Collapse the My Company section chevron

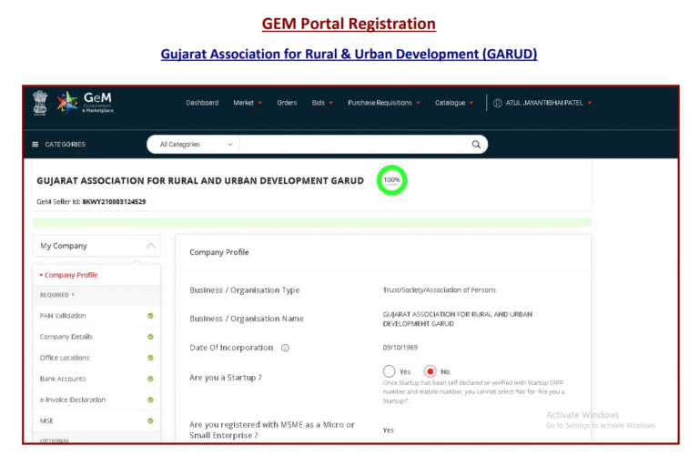(151, 246)
